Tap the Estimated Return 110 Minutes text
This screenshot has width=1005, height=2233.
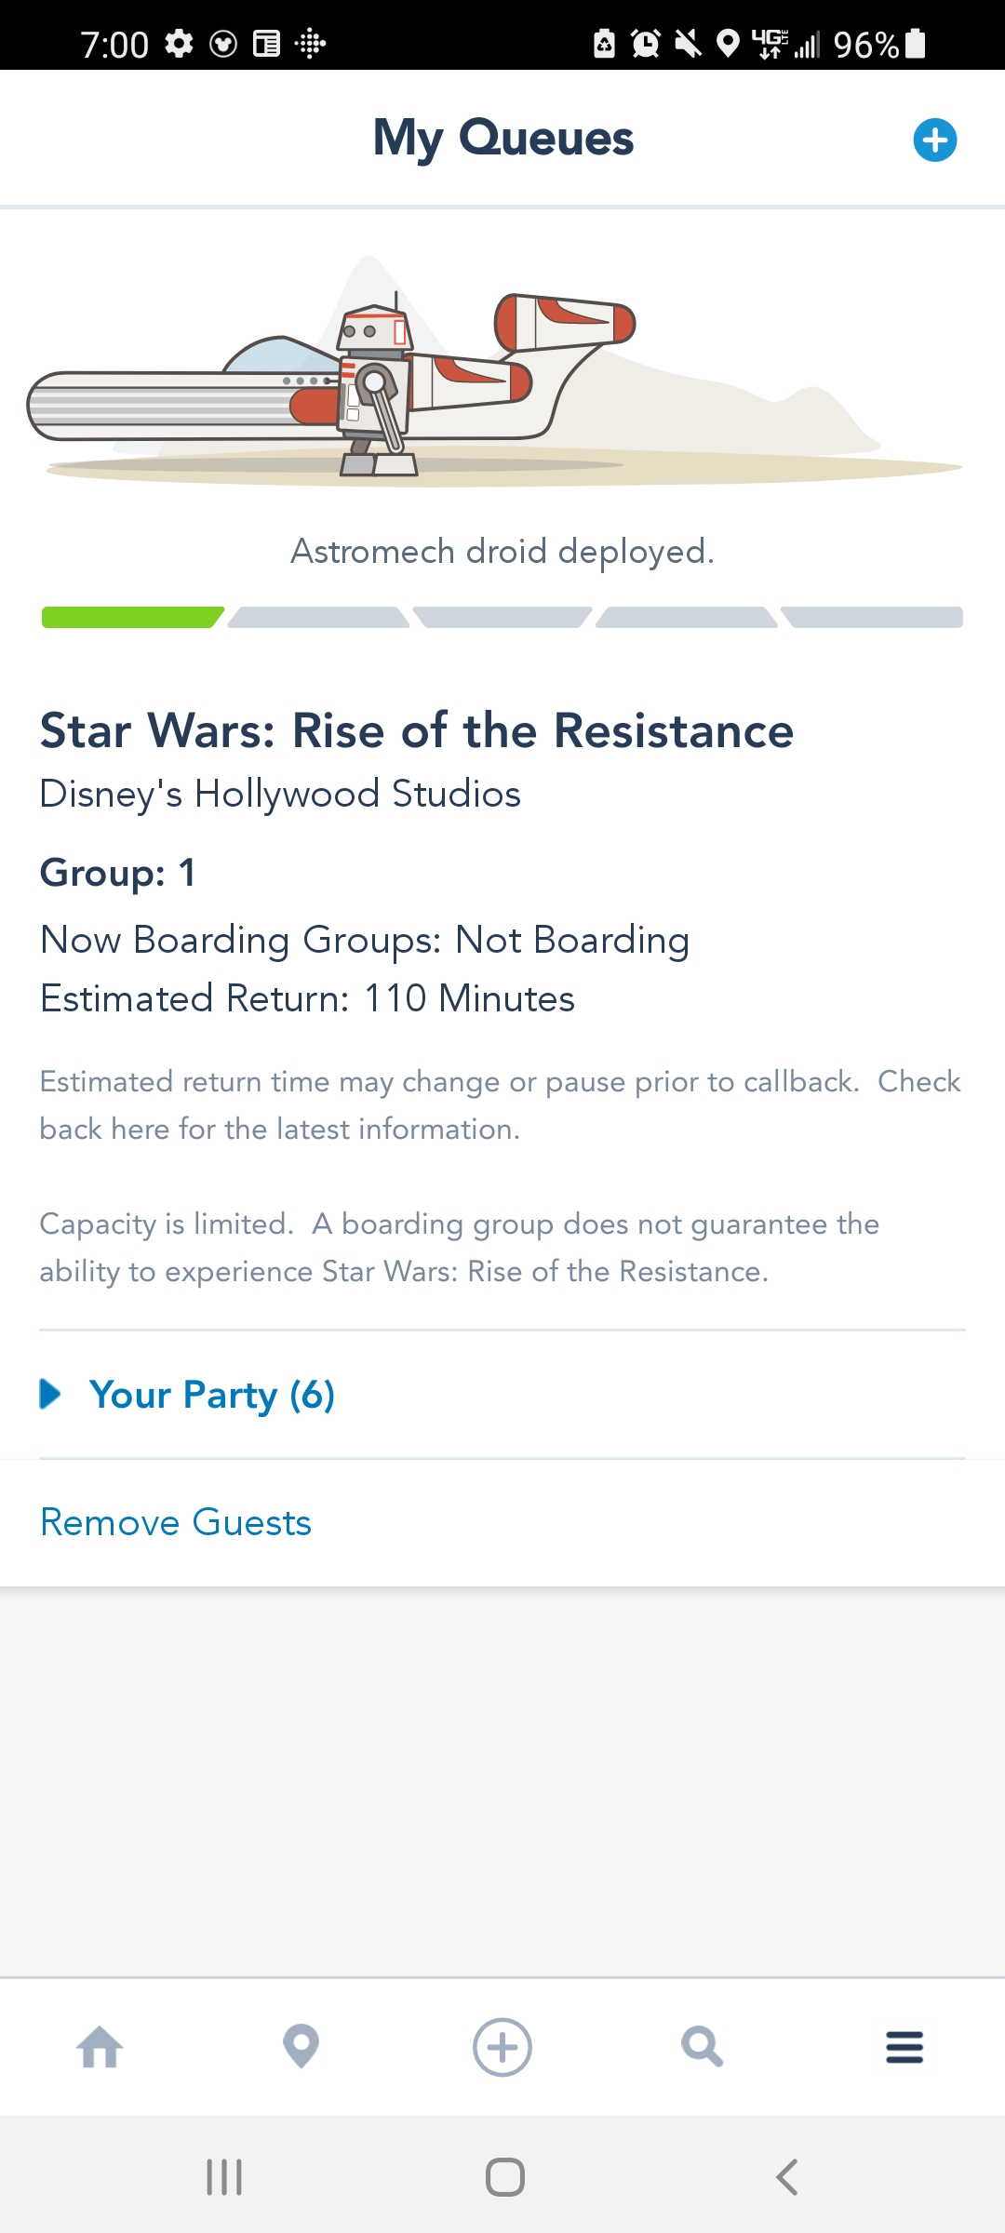click(x=307, y=998)
